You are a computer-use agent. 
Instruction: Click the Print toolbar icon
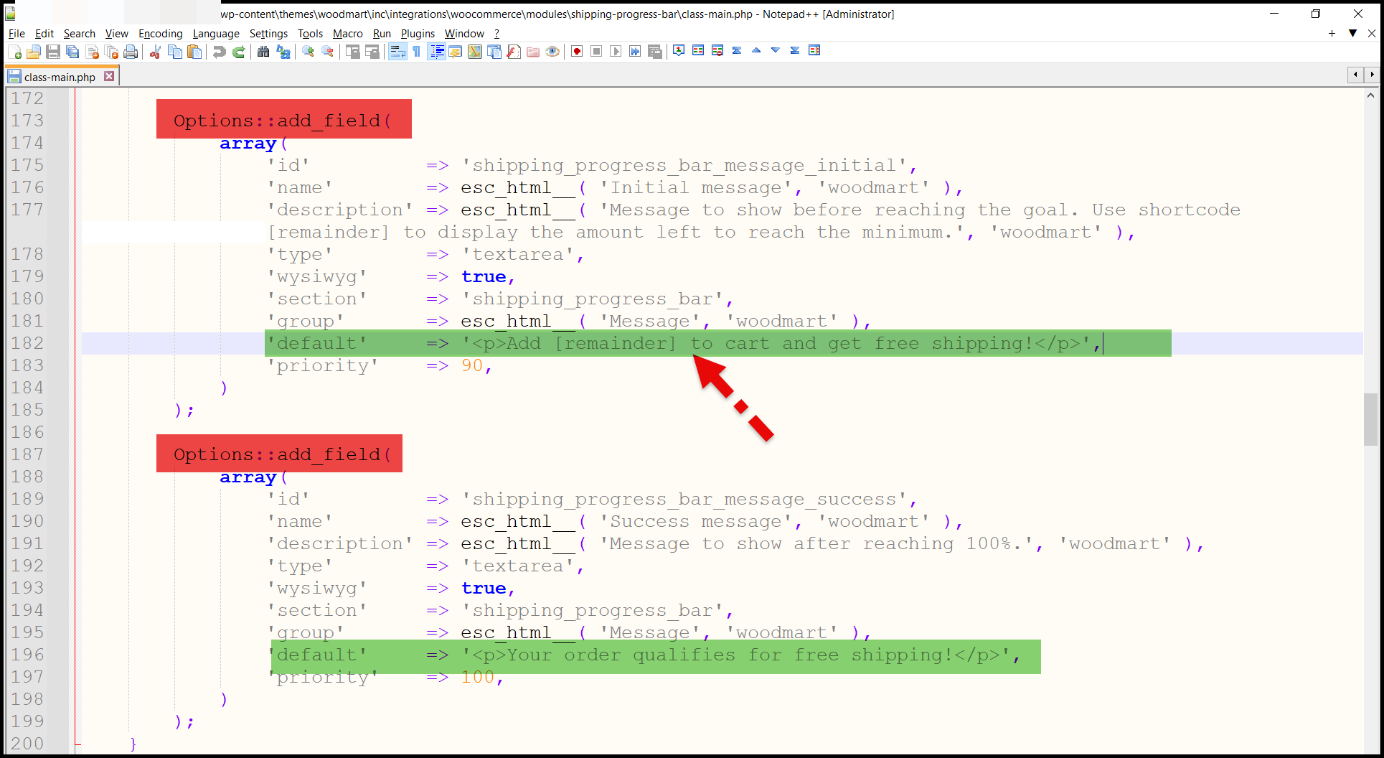[131, 52]
